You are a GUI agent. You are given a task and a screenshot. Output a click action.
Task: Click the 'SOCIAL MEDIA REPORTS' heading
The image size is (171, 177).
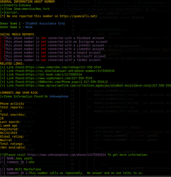click(x=17, y=34)
